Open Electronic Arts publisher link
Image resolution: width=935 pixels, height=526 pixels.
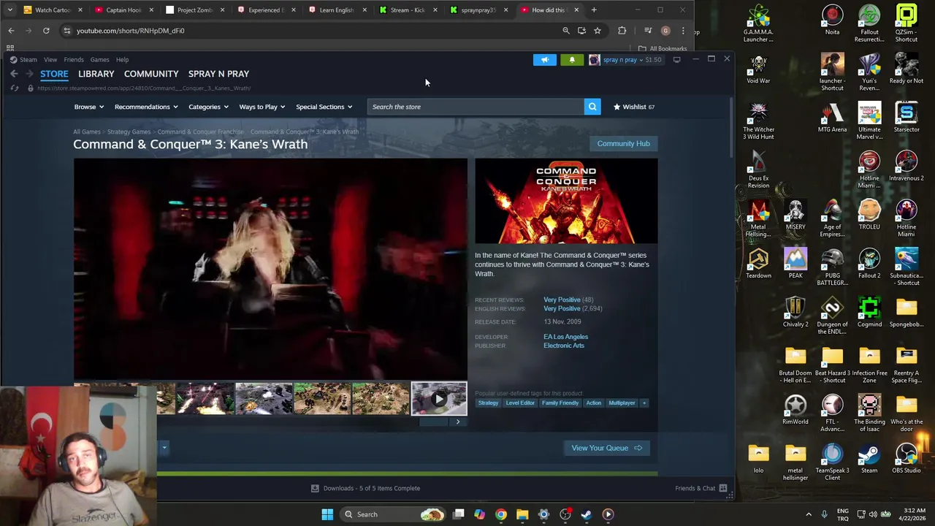coord(563,346)
